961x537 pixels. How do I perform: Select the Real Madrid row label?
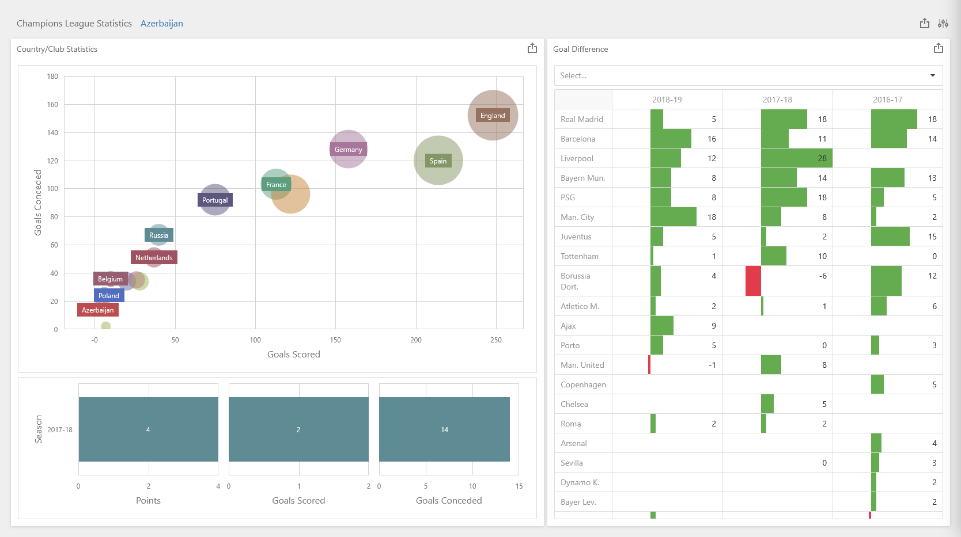tap(582, 119)
